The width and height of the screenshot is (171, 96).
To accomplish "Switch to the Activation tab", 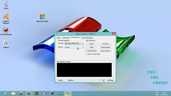I will pyautogui.click(x=66, y=38).
